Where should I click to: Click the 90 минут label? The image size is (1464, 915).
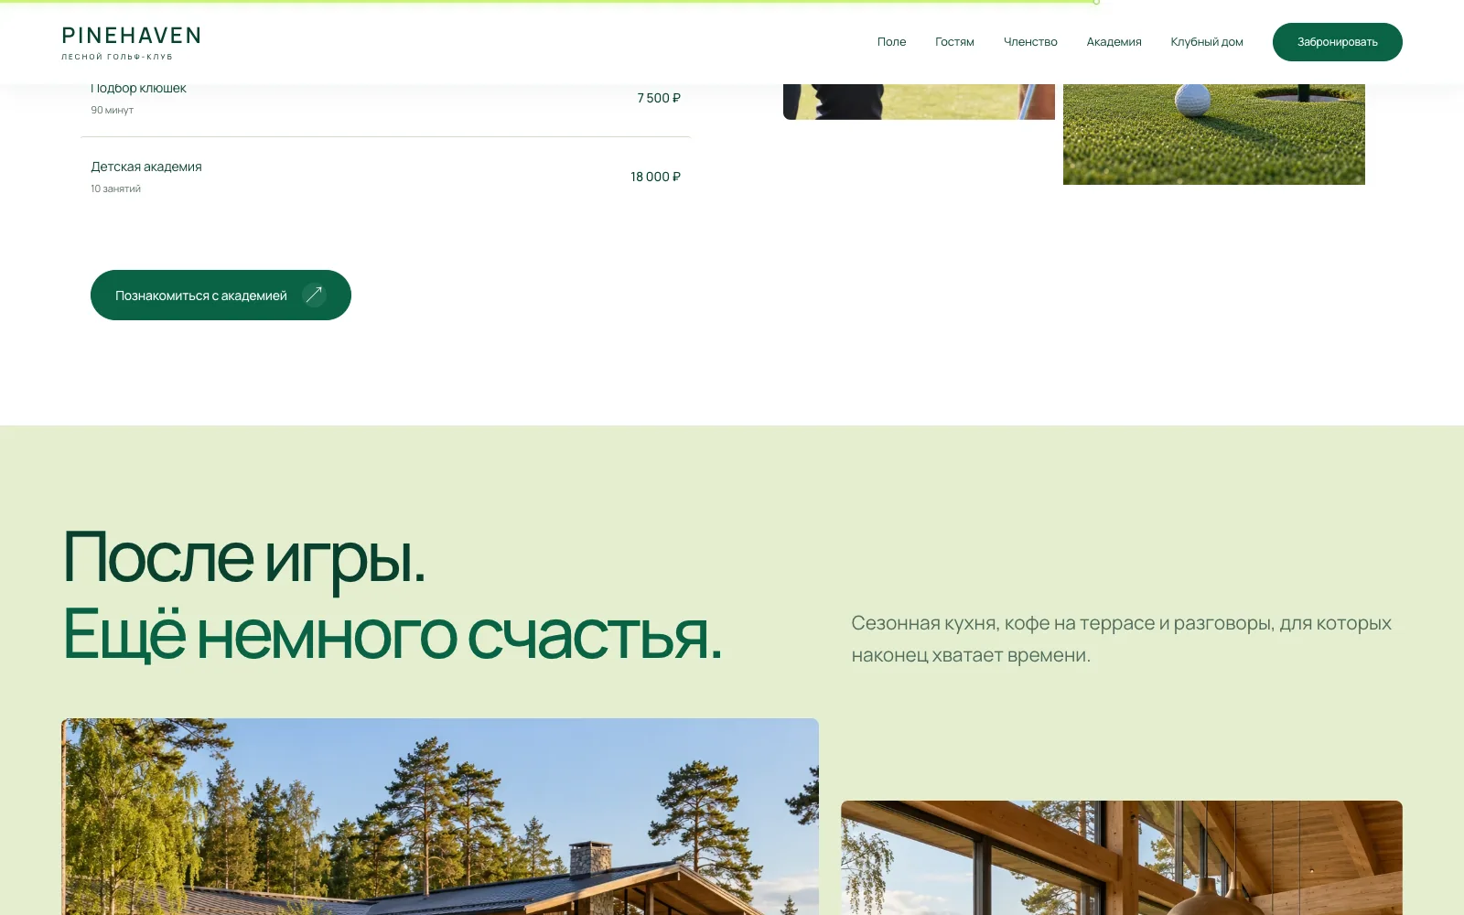click(112, 110)
